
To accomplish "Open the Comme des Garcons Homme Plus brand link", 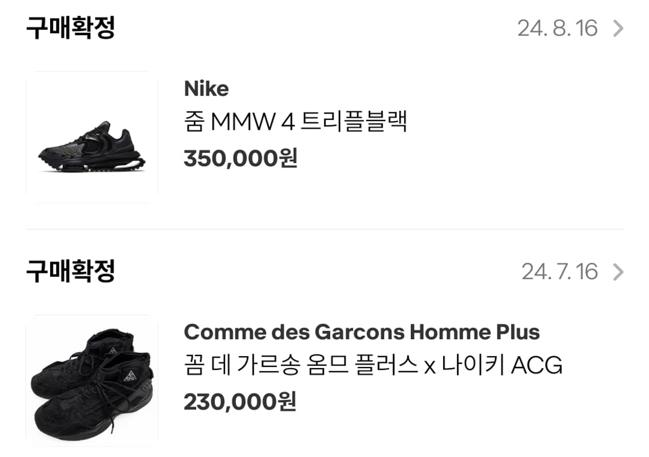I will (362, 332).
